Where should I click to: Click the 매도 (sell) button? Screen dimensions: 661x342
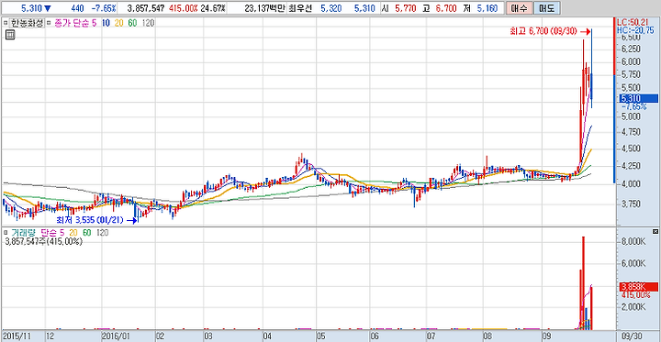point(547,8)
